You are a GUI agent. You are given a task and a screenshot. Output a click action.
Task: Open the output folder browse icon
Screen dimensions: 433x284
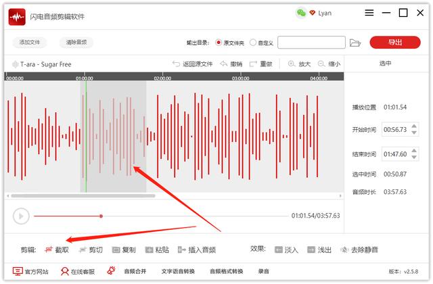coord(355,43)
